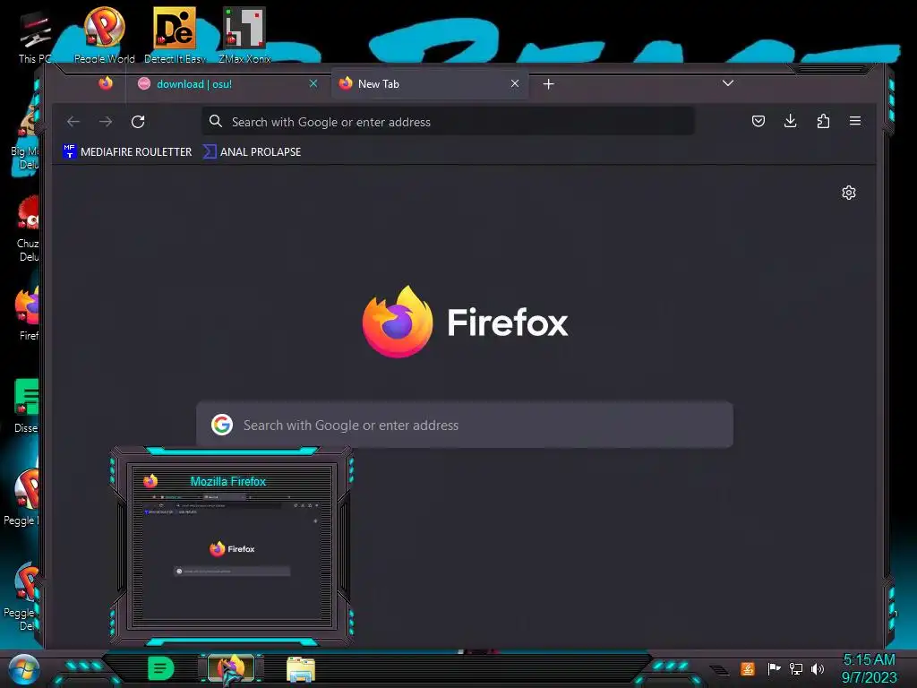Click the Firefox View pinned icon
This screenshot has width=917, height=688.
[x=106, y=83]
